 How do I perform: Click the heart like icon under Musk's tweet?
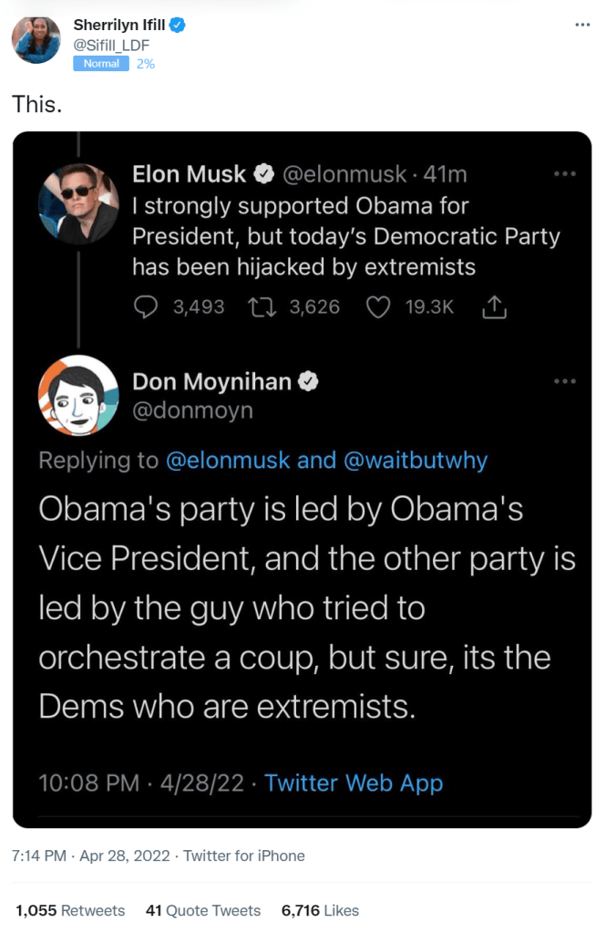click(x=378, y=307)
